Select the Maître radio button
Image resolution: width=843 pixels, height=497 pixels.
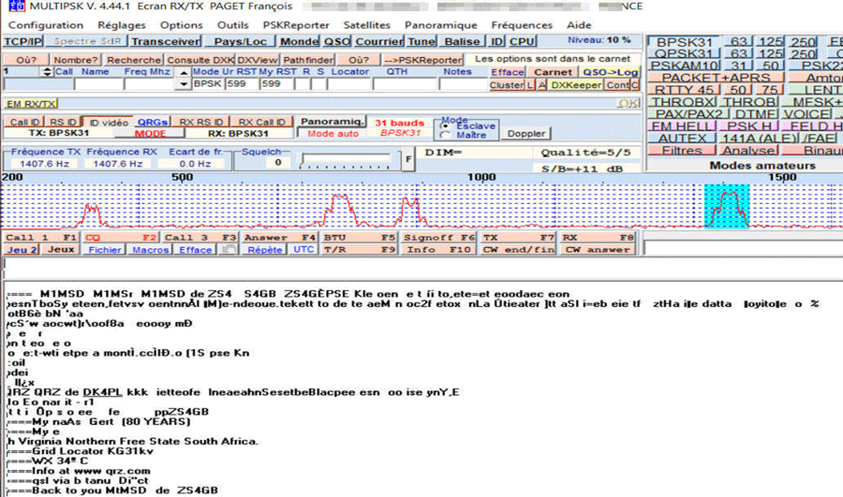(x=445, y=135)
